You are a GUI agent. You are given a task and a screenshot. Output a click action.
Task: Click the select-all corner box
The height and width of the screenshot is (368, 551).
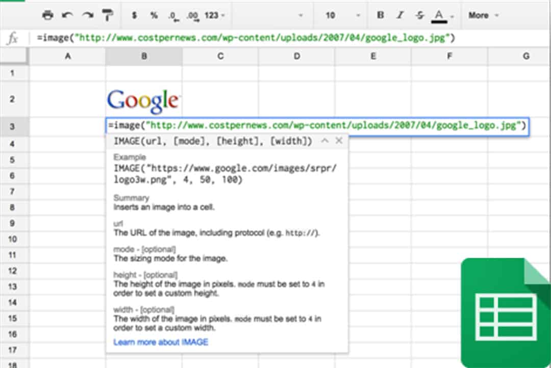[14, 56]
